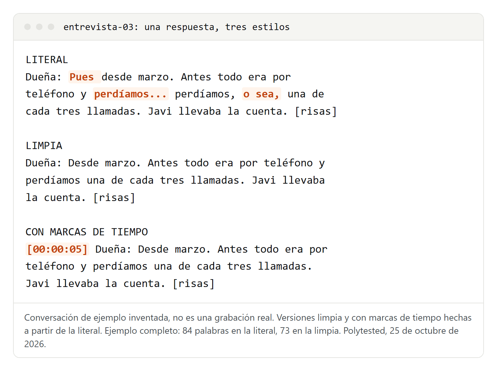Click the window title 'entrevista-03: una respuesta, tres estilos'
Screen dimensions: 497x371
click(177, 27)
